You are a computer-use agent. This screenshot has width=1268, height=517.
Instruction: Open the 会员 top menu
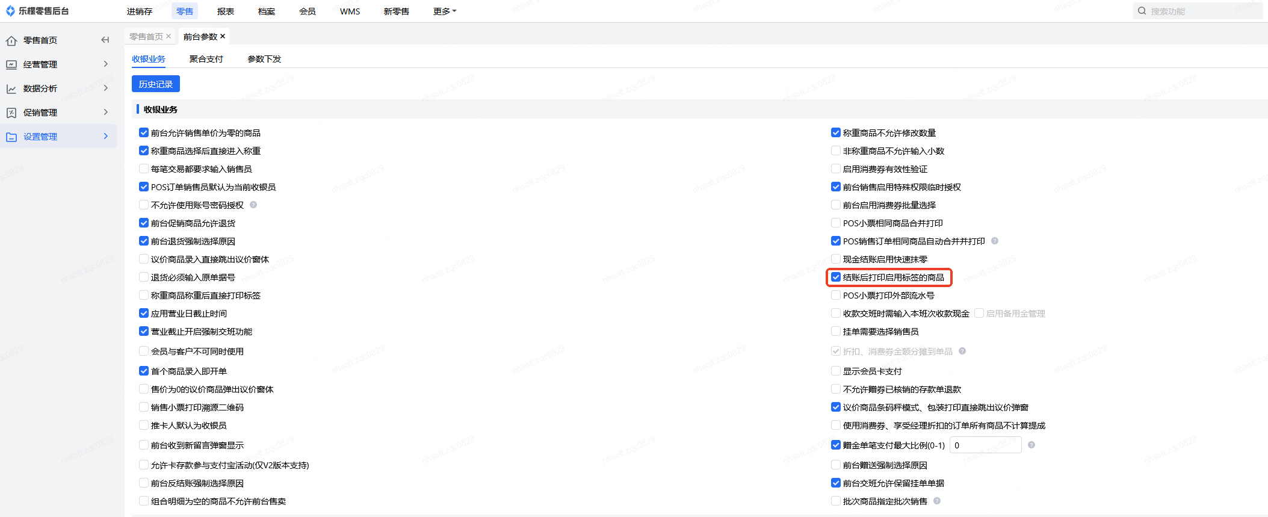tap(308, 11)
